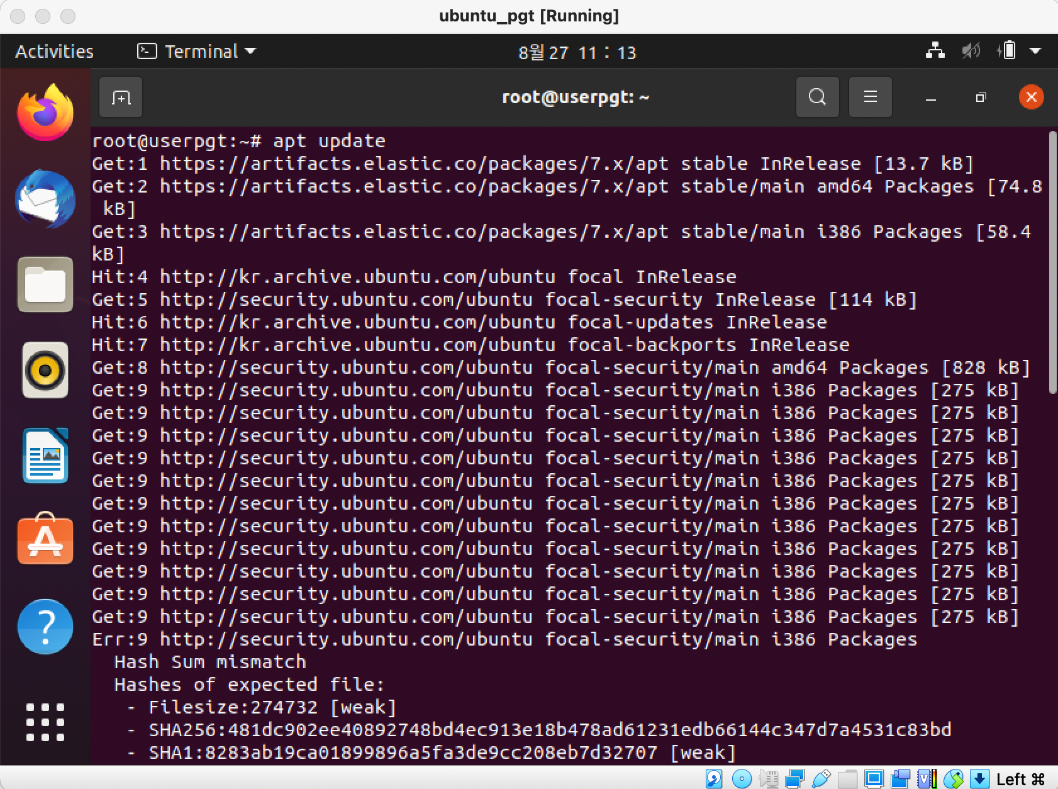The height and width of the screenshot is (789, 1058).
Task: Click VirtualBox mouse integration indicator
Action: pyautogui.click(x=954, y=779)
